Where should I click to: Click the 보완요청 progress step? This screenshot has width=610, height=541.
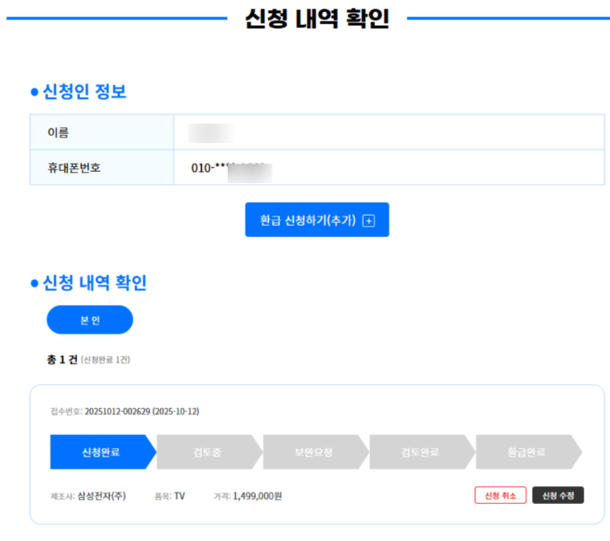(315, 452)
